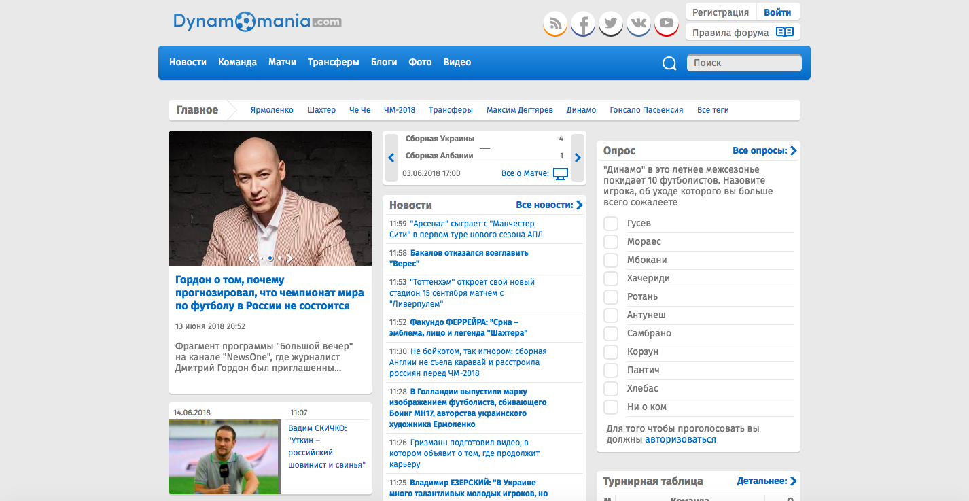Click into the Поиск search field
The width and height of the screenshot is (969, 501).
click(x=744, y=63)
